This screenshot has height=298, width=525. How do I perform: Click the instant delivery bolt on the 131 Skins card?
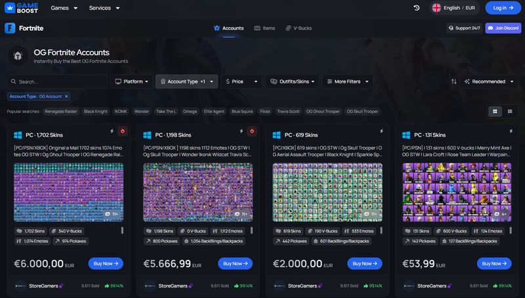[x=511, y=131]
